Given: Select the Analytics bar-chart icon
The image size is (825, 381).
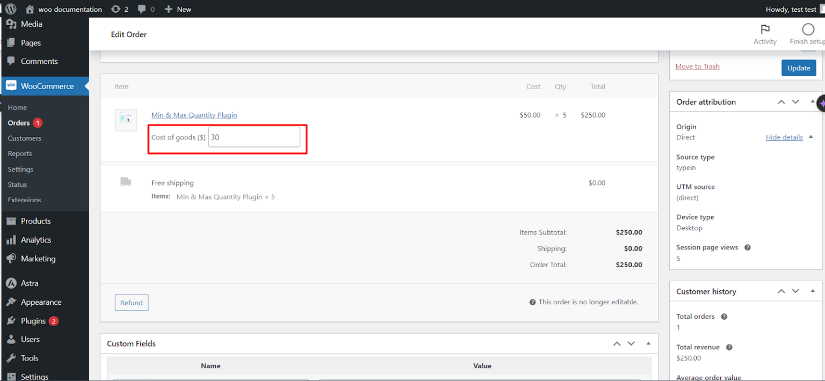Looking at the screenshot, I should (11, 240).
